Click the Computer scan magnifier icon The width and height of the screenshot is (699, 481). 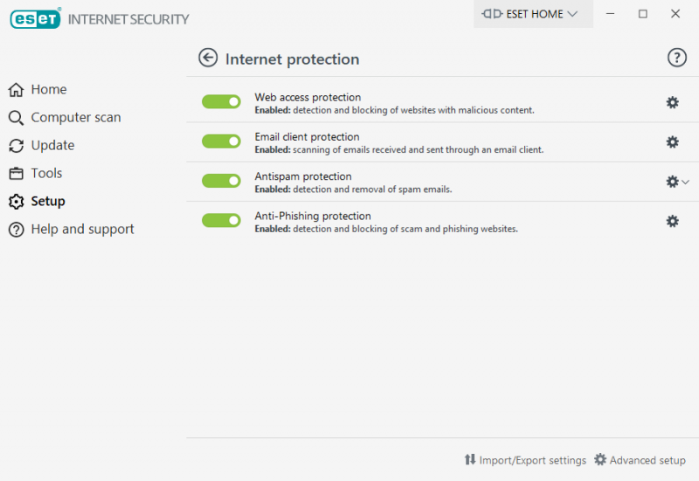tap(16, 118)
